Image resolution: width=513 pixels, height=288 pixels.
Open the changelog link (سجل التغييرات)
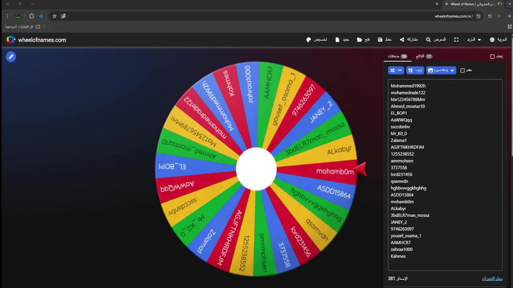pyautogui.click(x=492, y=278)
